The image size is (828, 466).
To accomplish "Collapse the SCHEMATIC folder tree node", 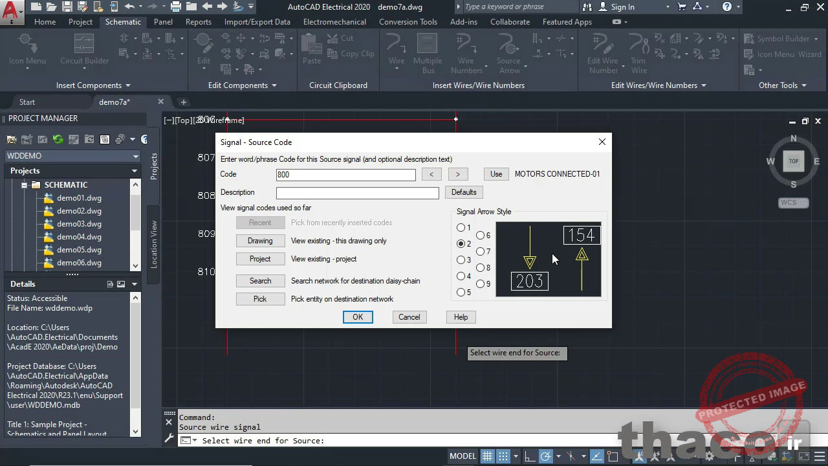I will [25, 185].
